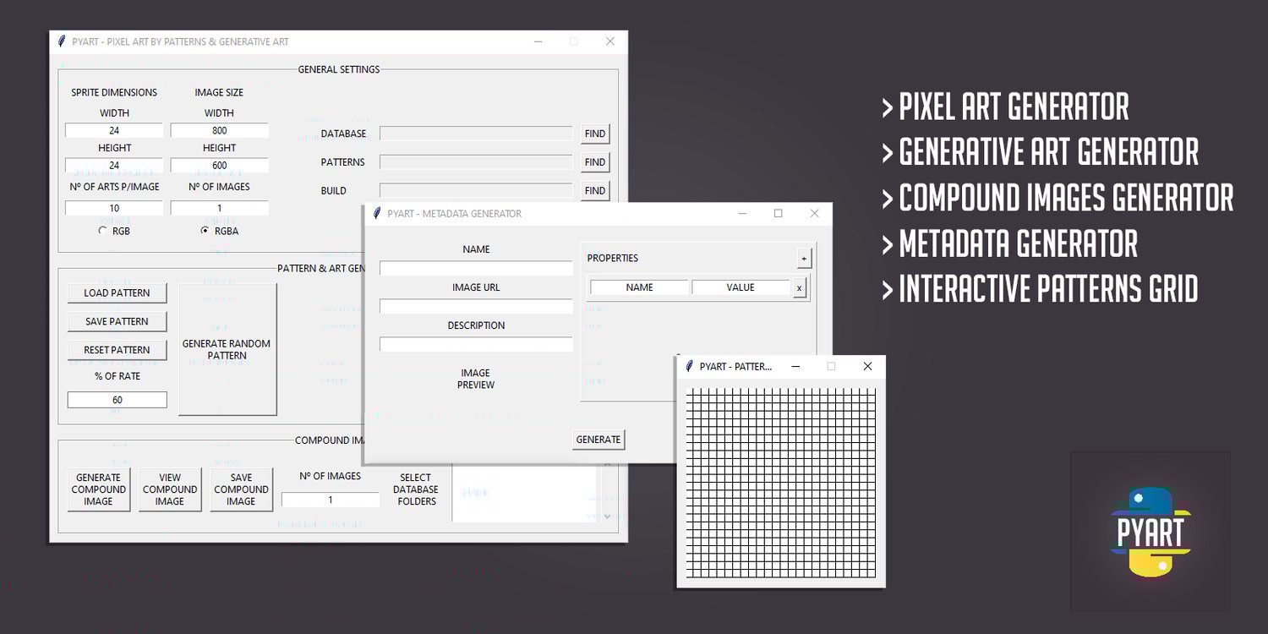Click the SAVE PATTERN button
Image resolution: width=1268 pixels, height=634 pixels.
click(117, 321)
